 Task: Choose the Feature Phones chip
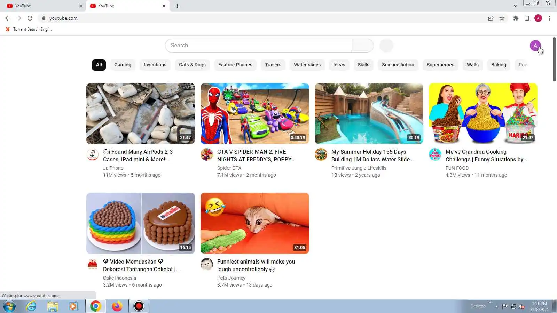tap(235, 65)
